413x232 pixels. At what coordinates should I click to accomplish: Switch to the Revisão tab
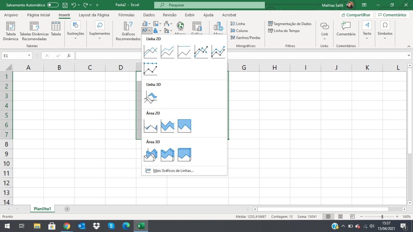(170, 15)
